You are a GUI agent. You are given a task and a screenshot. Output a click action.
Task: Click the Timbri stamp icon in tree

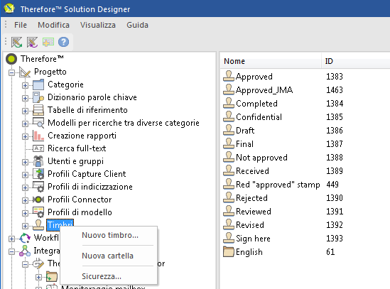pos(38,225)
